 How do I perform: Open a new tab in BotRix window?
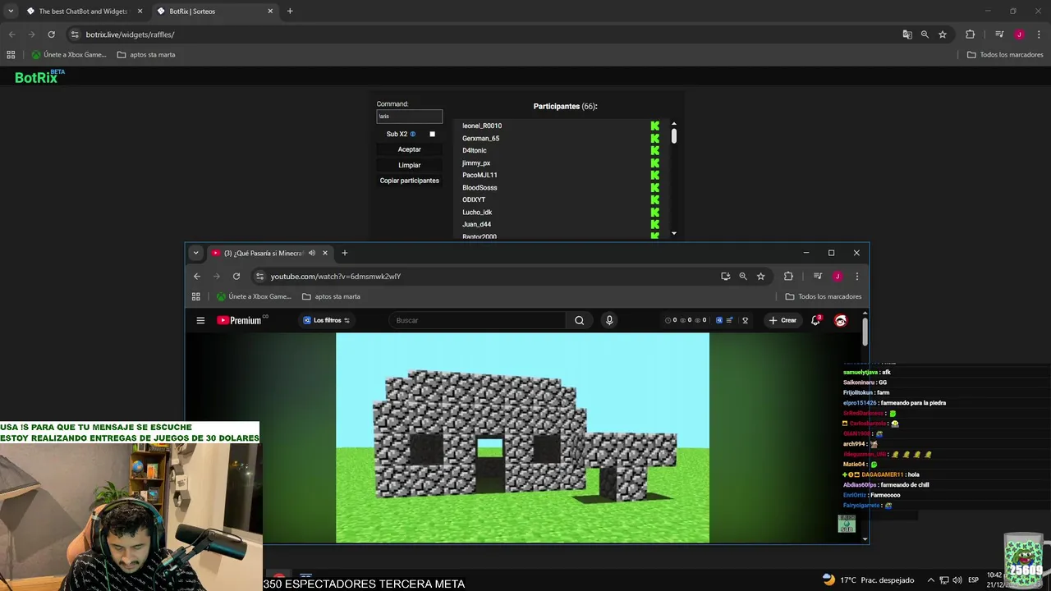[x=290, y=11]
